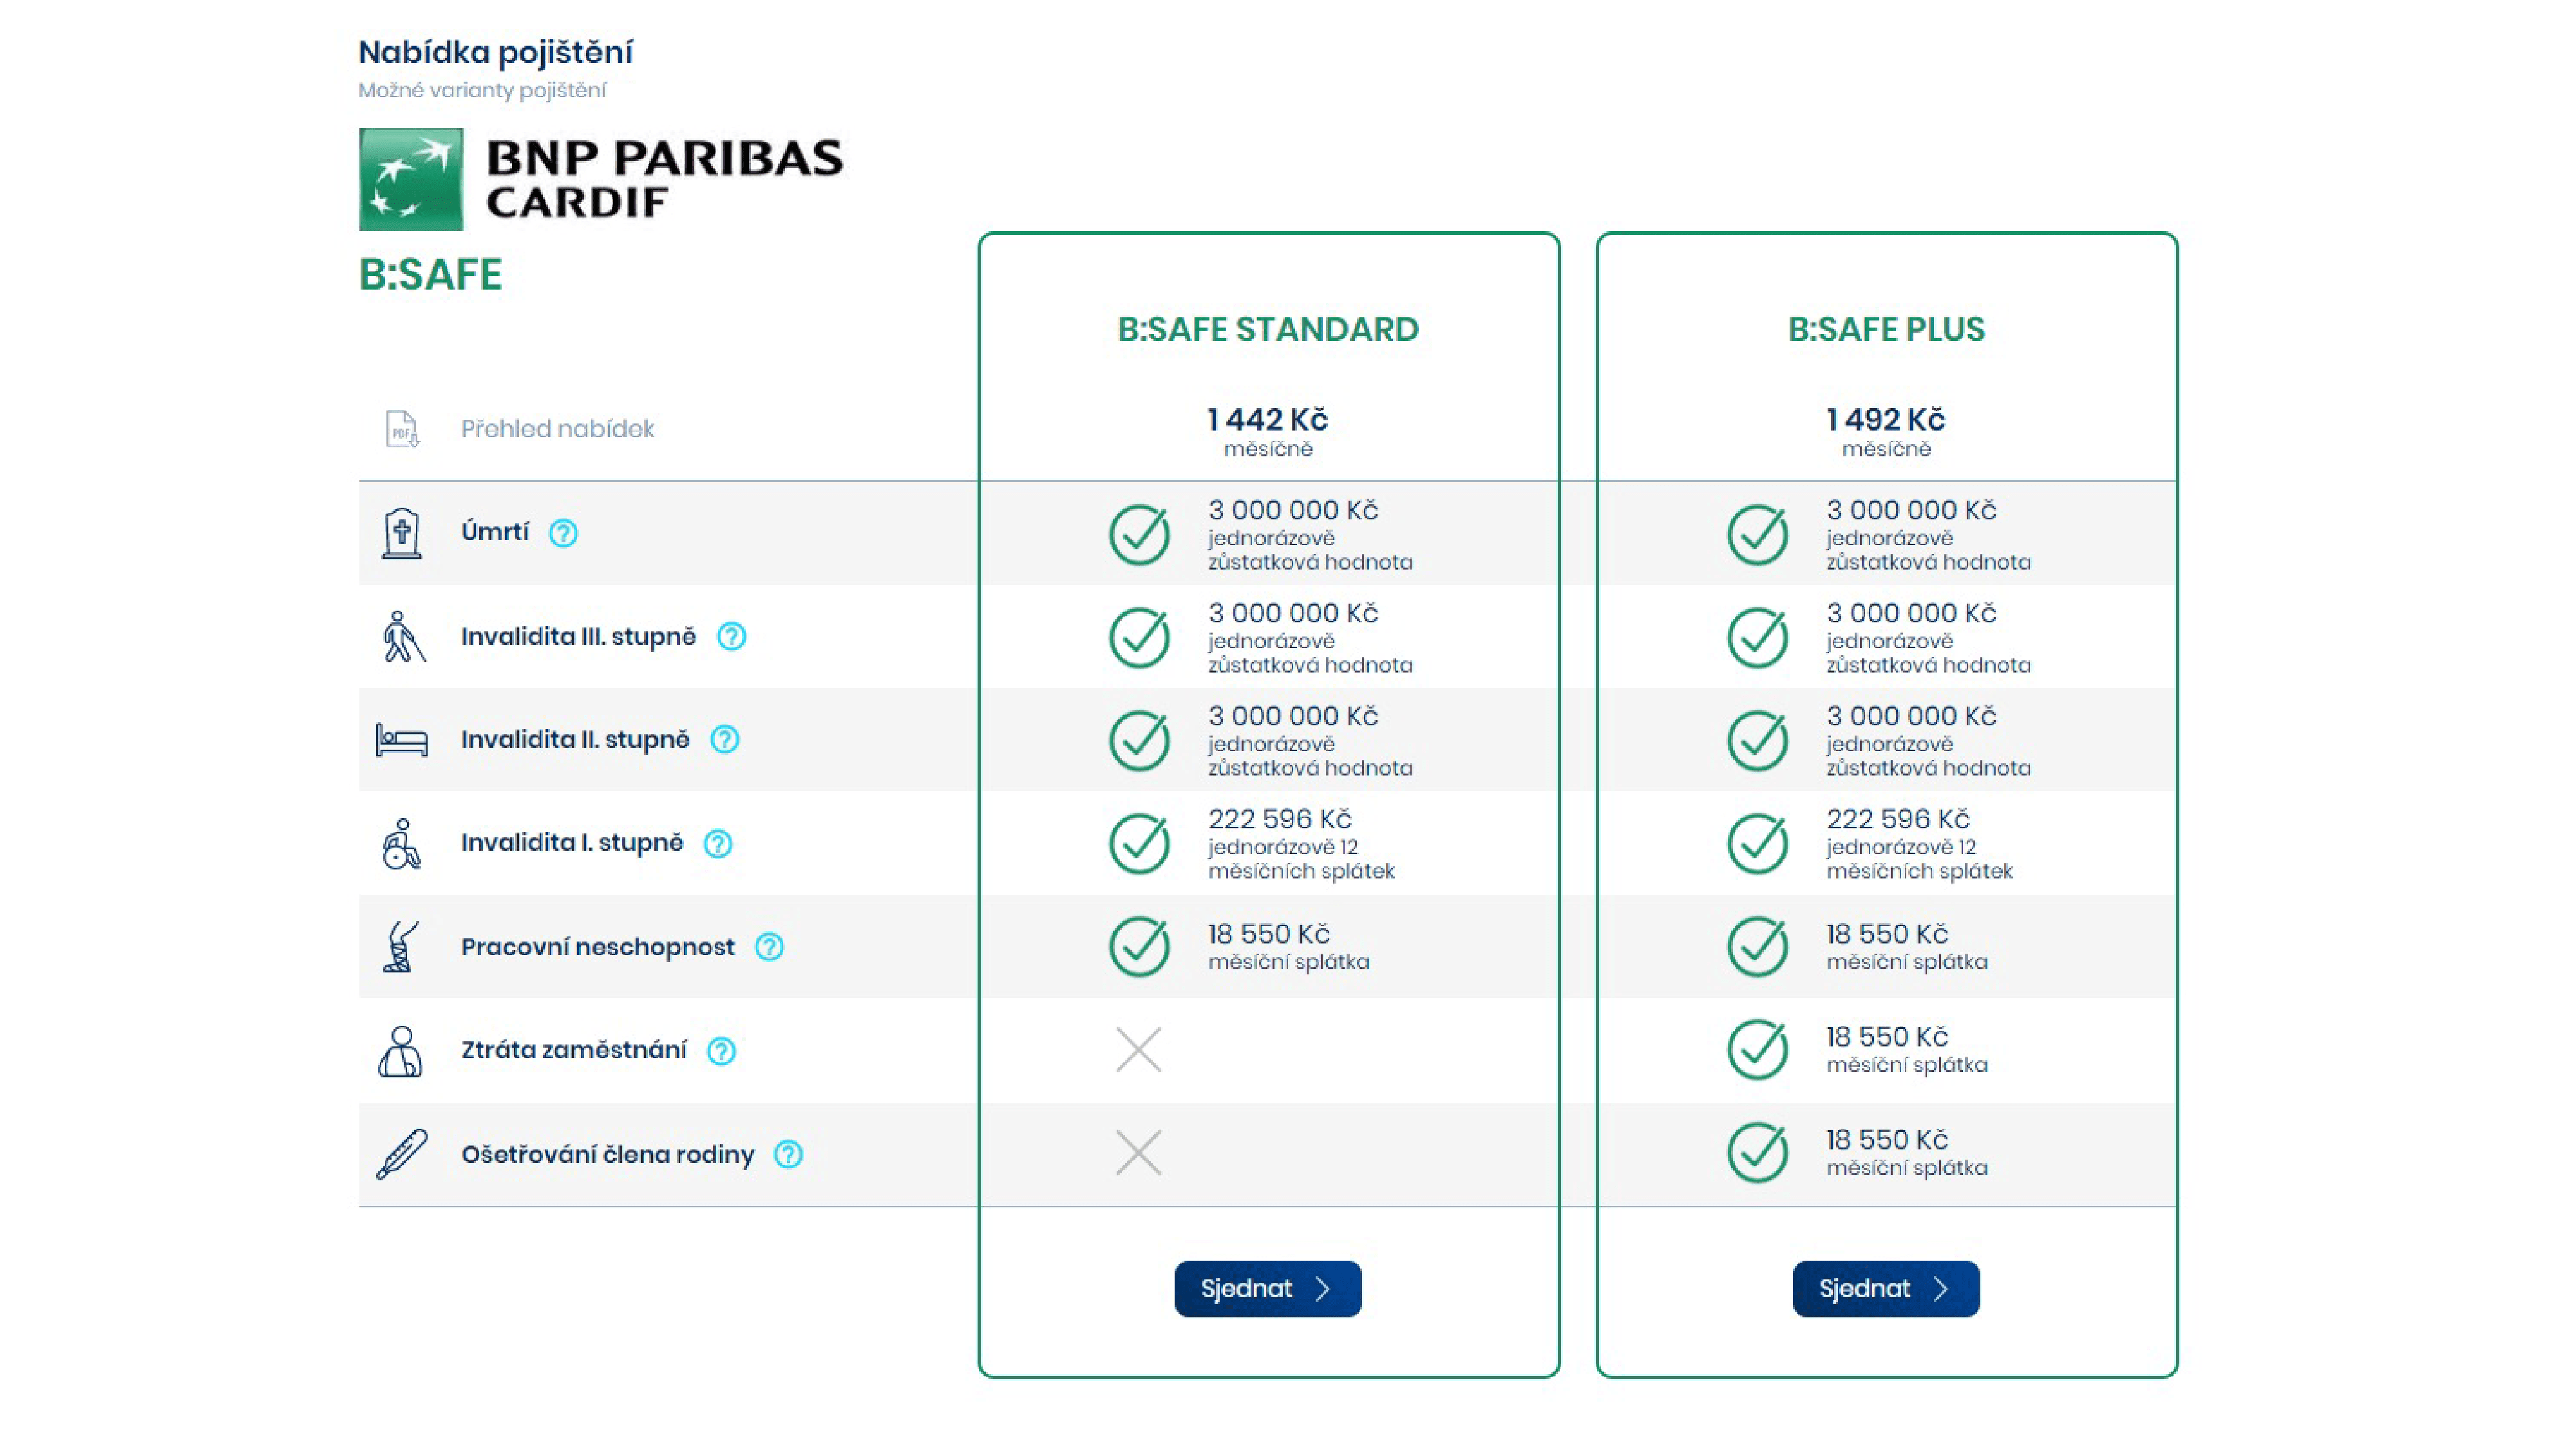Click the help icon next to Úmrtí
This screenshot has height=1448, width=2576.
pyautogui.click(x=563, y=533)
